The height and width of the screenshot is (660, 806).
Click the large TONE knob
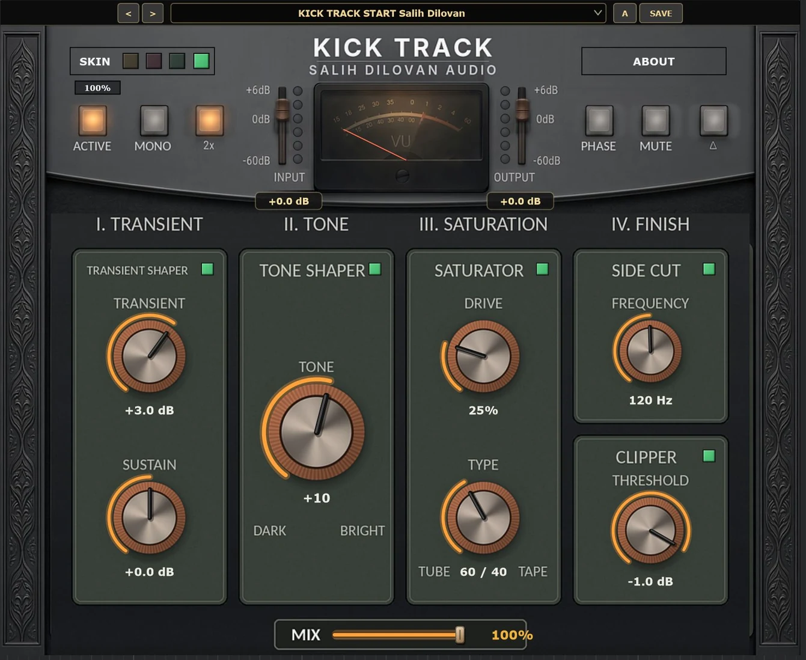coord(316,432)
